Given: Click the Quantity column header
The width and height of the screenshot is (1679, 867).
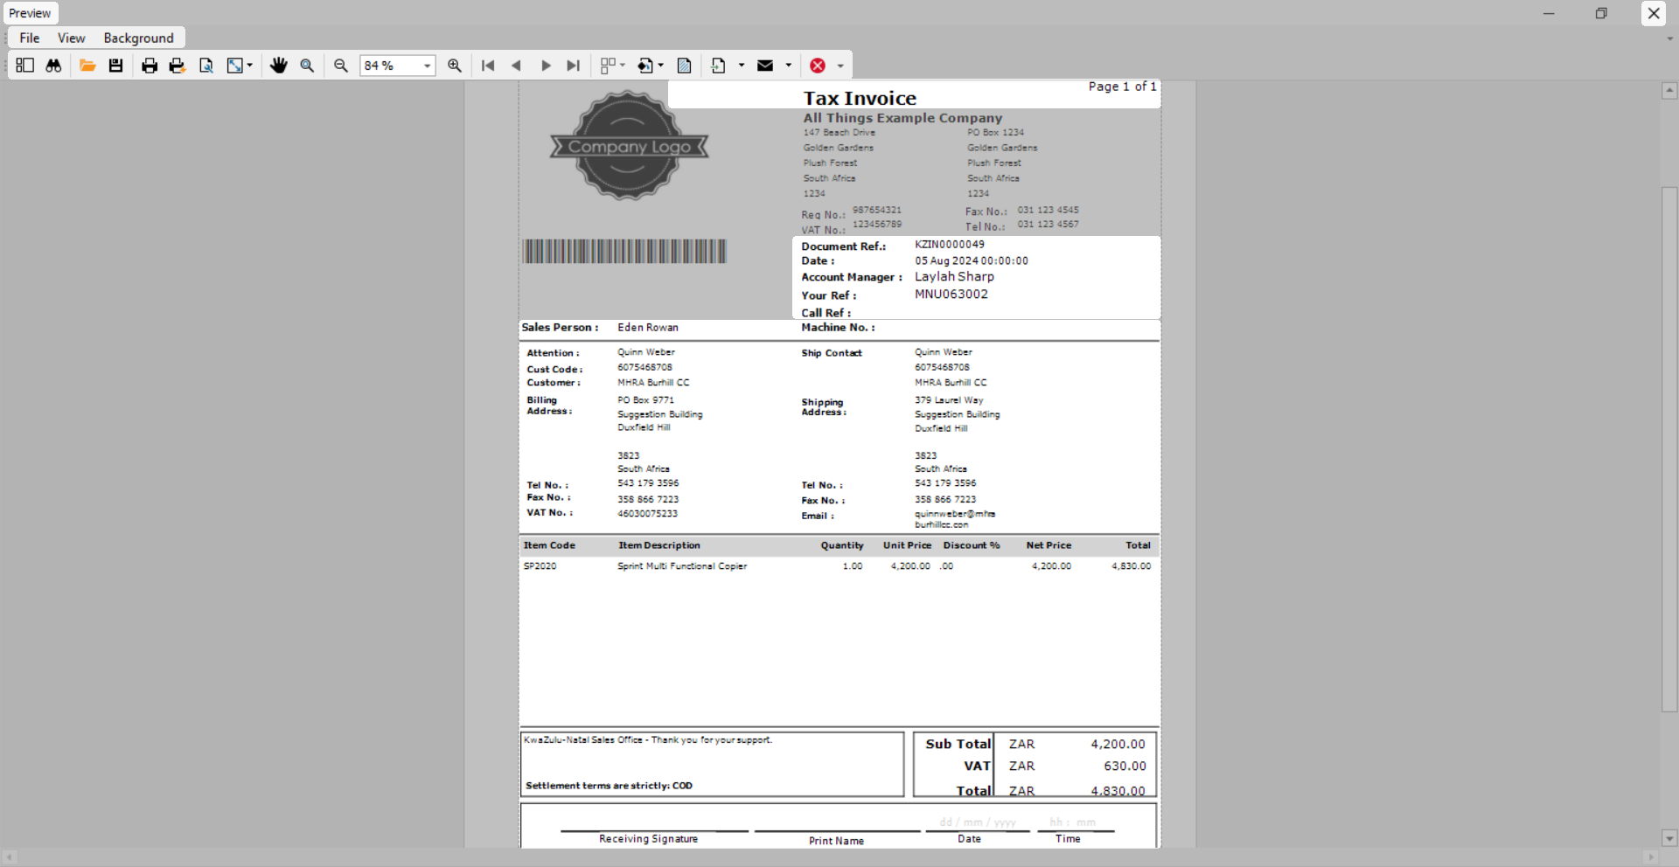Looking at the screenshot, I should (x=842, y=545).
